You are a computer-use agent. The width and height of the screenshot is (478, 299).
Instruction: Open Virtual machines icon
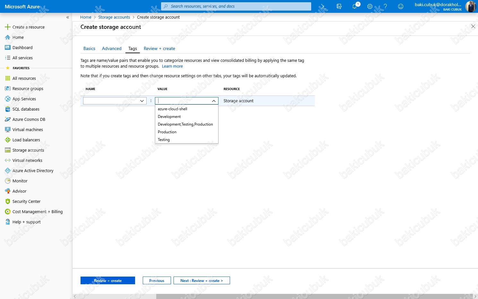click(8, 130)
